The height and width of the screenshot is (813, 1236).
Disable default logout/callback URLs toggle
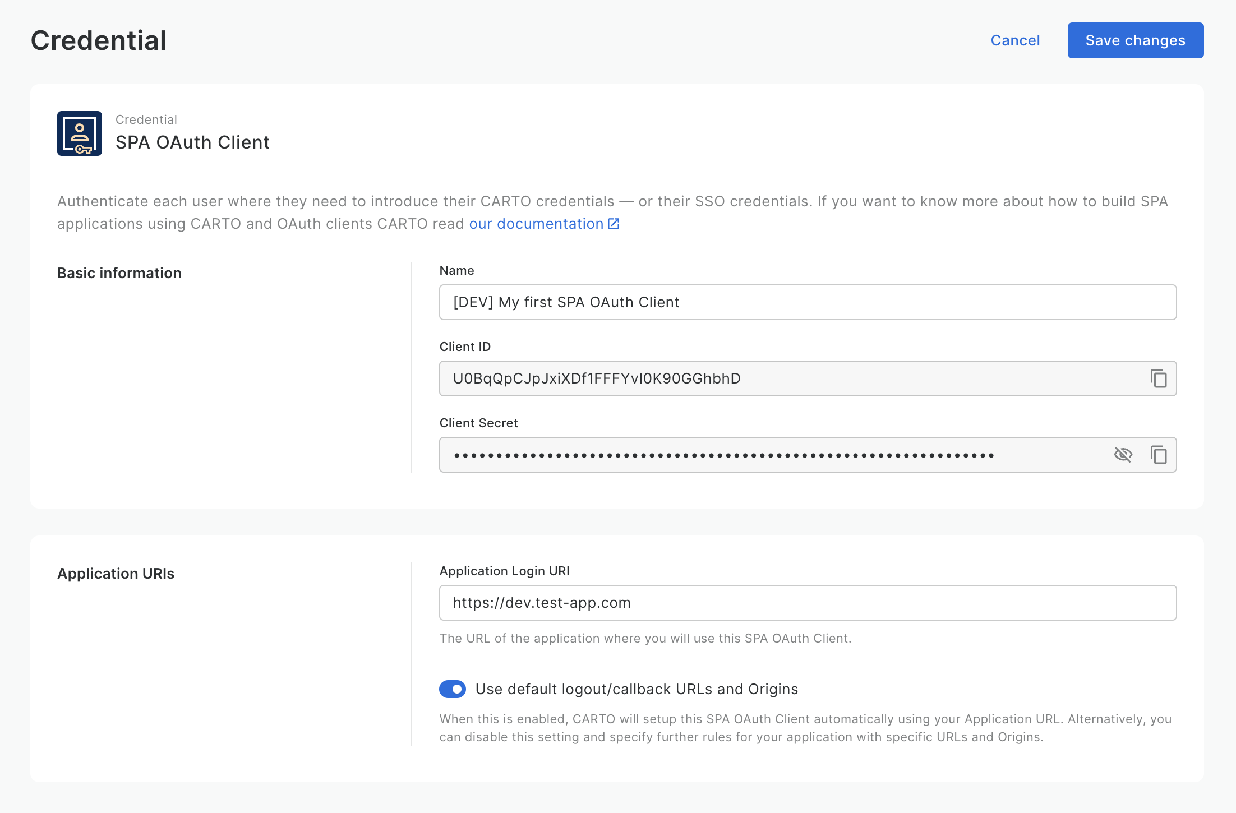pos(453,689)
